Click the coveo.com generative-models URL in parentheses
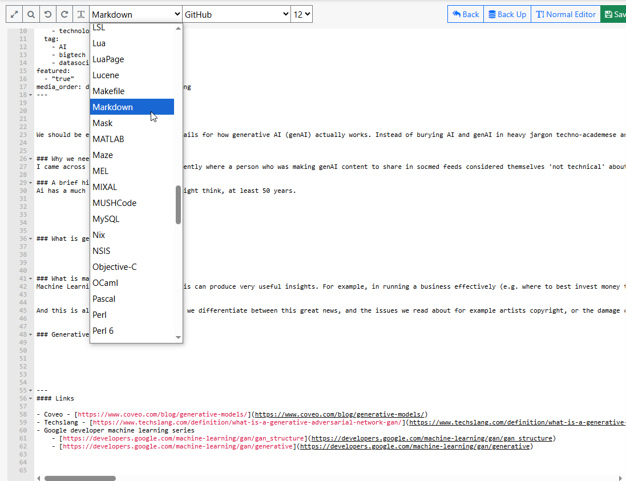Viewport: 626px width, 481px height. pos(340,414)
